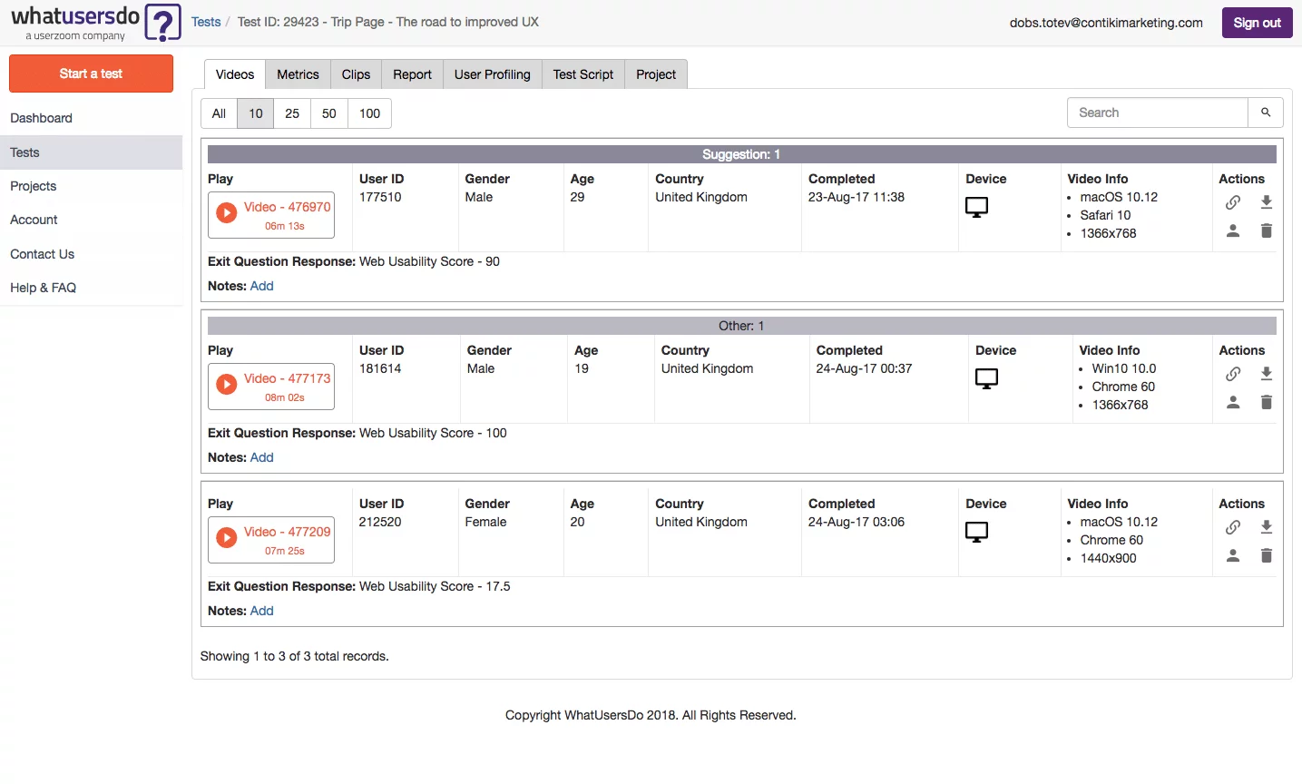Screen dimensions: 1302x784
Task: Click the Sign out button
Action: coord(1258,23)
